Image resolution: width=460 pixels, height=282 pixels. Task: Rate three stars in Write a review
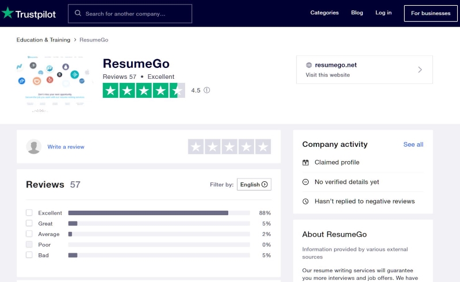(229, 147)
